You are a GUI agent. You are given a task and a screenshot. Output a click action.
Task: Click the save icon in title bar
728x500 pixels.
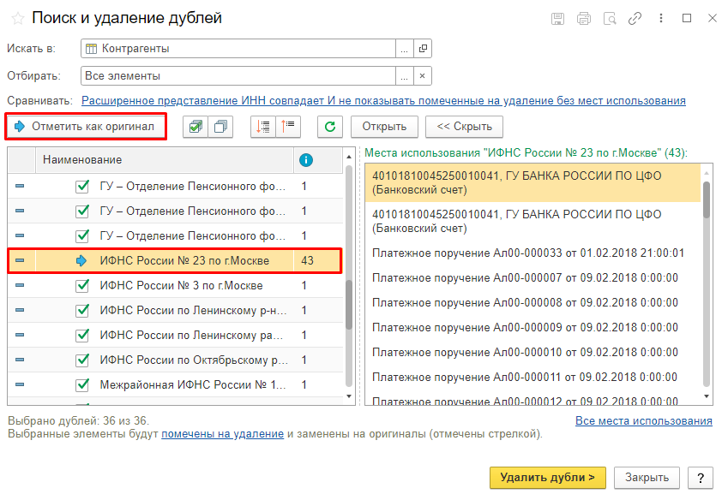(x=558, y=18)
